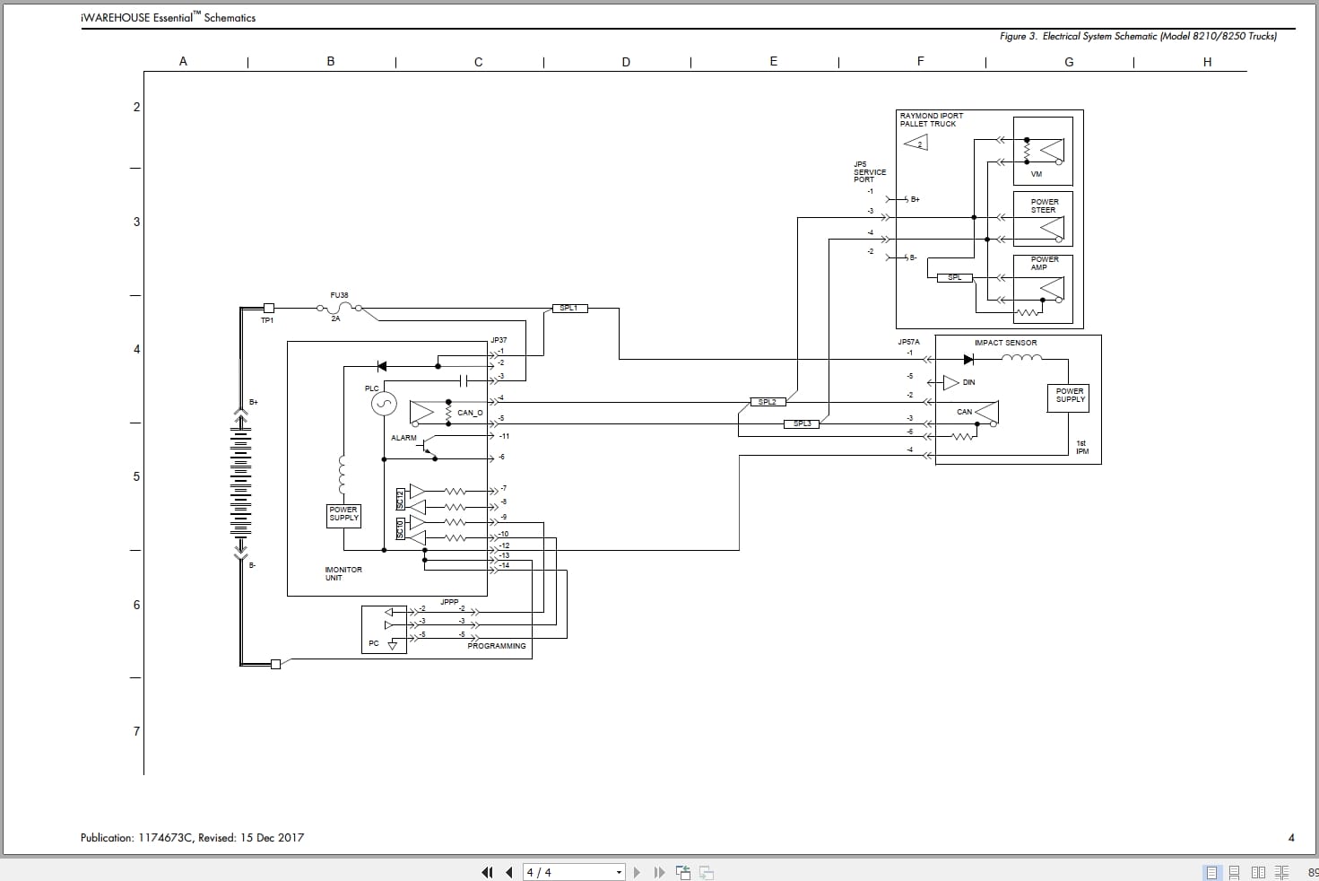Go to the previous page
The height and width of the screenshot is (881, 1319).
click(508, 871)
